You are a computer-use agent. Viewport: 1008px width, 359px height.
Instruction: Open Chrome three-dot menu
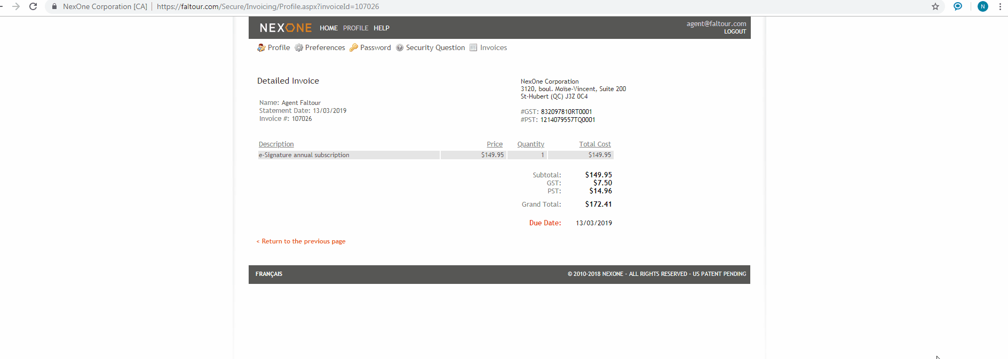pos(1000,6)
